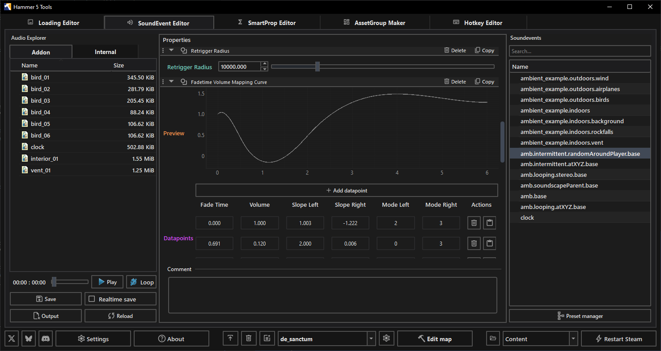
Task: Click the open folder icon beside Content
Action: pos(493,338)
